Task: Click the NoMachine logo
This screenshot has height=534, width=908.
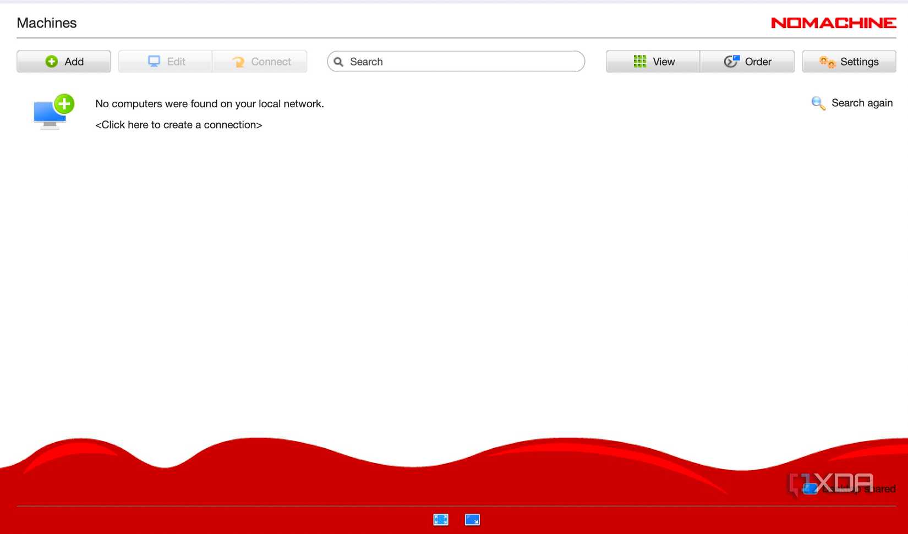Action: click(x=833, y=23)
